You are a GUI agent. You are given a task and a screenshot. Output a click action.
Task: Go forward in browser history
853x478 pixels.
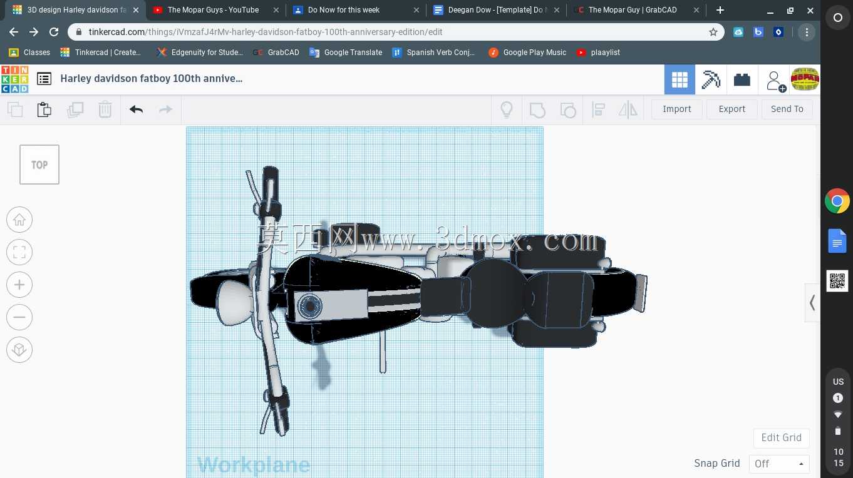[x=34, y=32]
